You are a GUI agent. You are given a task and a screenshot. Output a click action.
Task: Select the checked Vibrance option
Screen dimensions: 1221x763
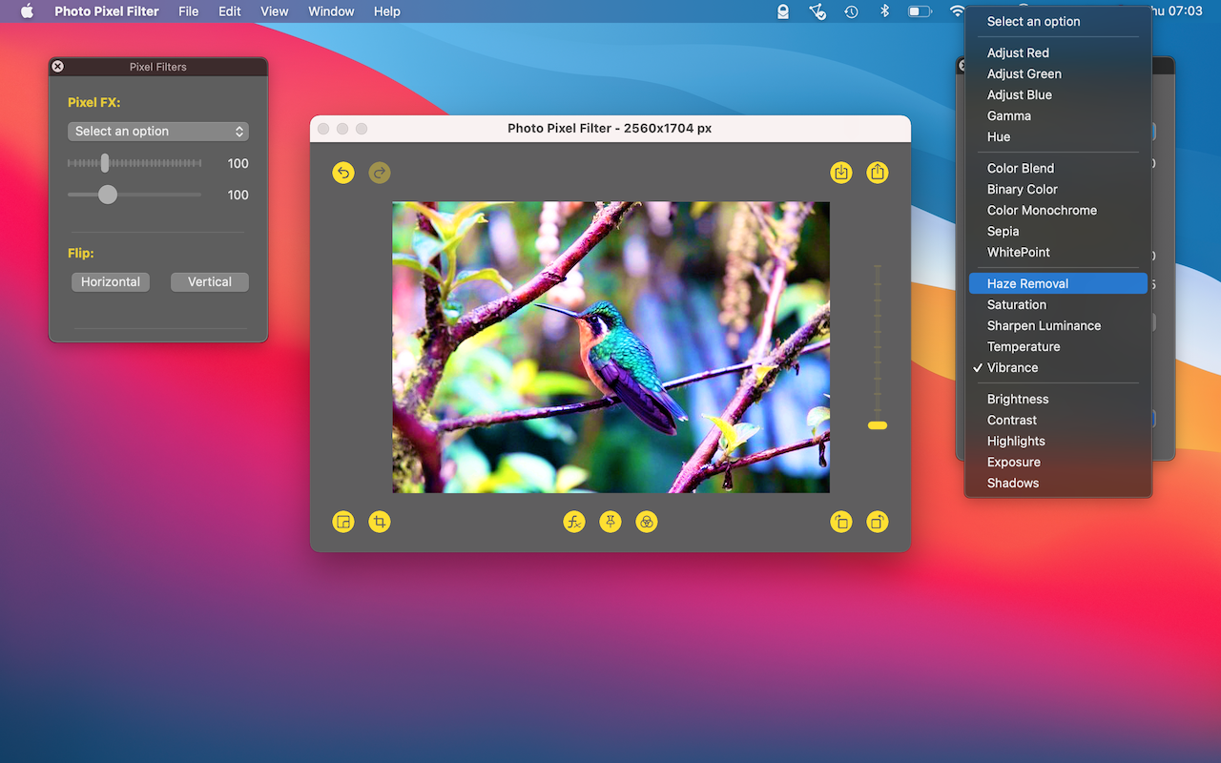coord(1012,368)
